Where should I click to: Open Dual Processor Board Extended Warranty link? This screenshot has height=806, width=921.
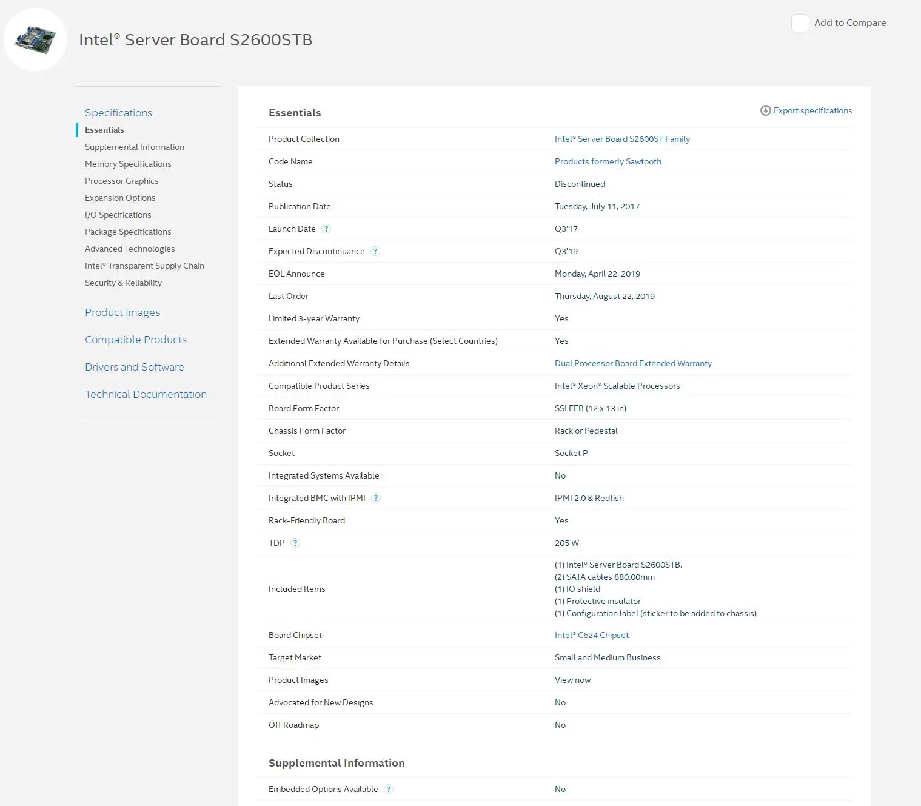click(633, 363)
